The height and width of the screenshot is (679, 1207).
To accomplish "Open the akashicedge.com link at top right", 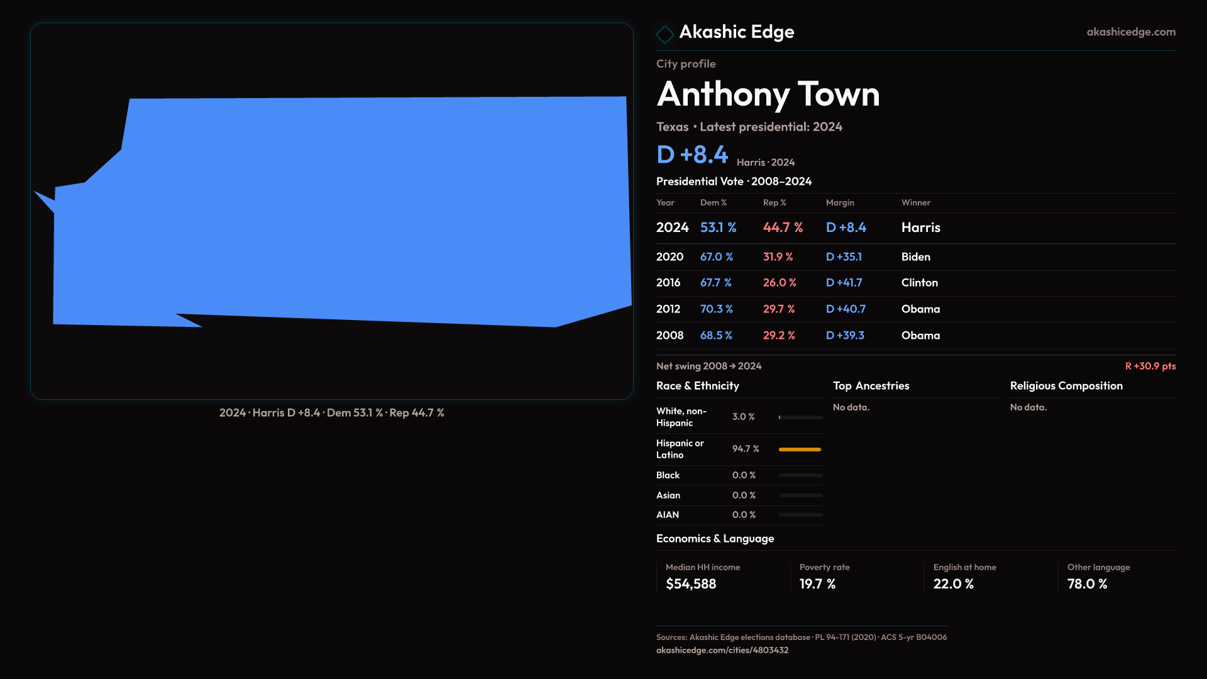I will point(1130,32).
